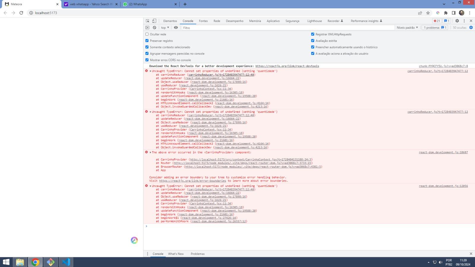
Task: Open What's New drawer tab
Action: click(x=176, y=254)
